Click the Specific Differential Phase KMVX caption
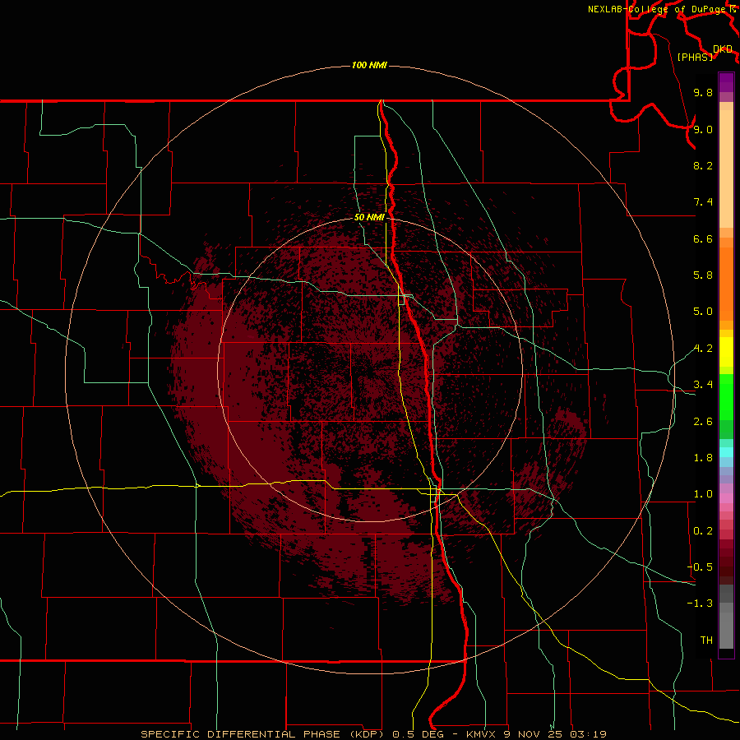The width and height of the screenshot is (740, 740). pyautogui.click(x=374, y=734)
